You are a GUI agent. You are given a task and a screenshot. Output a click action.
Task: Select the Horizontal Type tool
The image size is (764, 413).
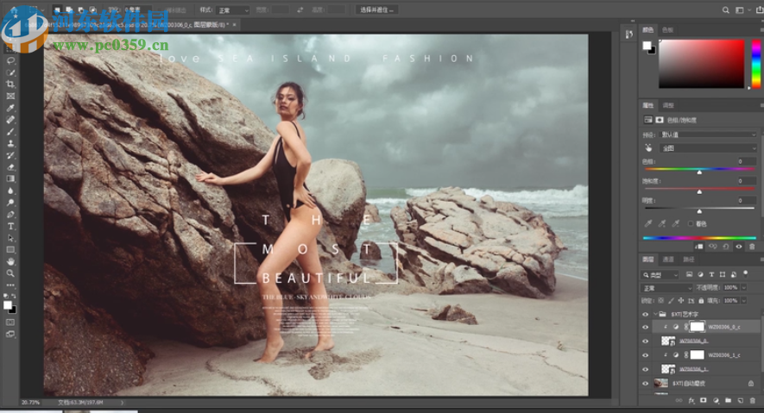click(x=10, y=226)
